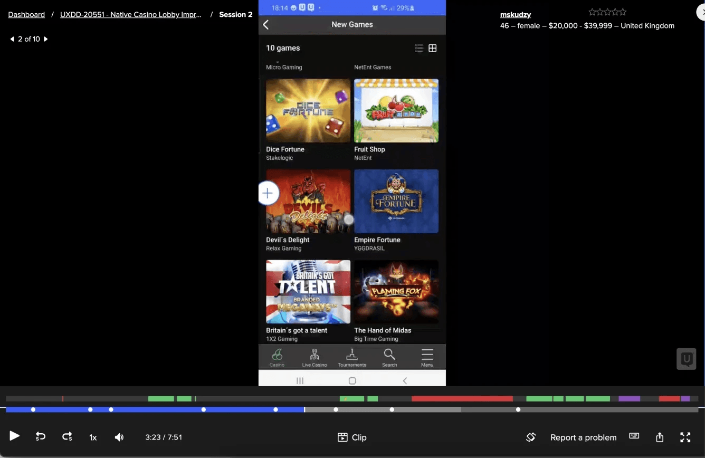
Task: Click the "The Hand of Midas" title
Action: point(383,330)
